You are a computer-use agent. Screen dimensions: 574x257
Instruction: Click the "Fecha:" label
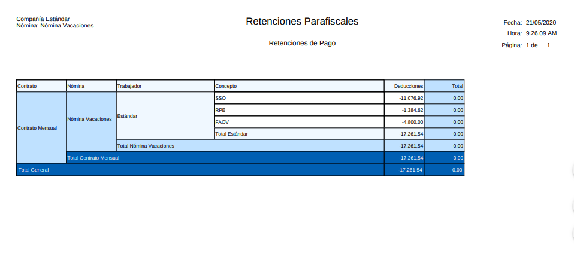click(x=513, y=23)
